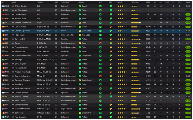The height and width of the screenshot is (120, 193).
Task: Sort by the APPS column header
Action: (148, 2)
